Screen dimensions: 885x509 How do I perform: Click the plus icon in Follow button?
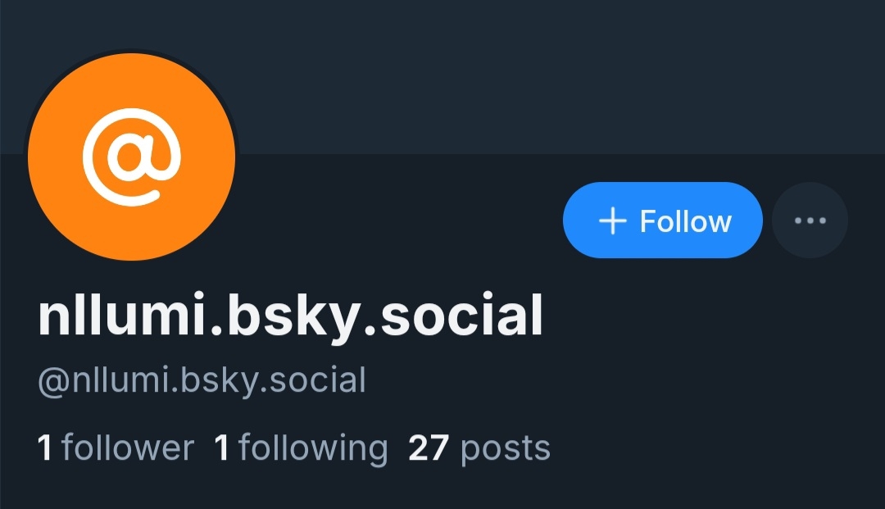612,220
